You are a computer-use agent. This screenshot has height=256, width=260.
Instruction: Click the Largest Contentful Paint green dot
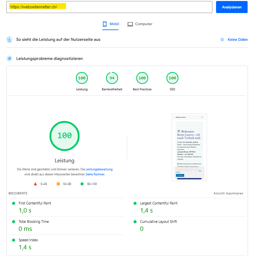tap(135, 203)
